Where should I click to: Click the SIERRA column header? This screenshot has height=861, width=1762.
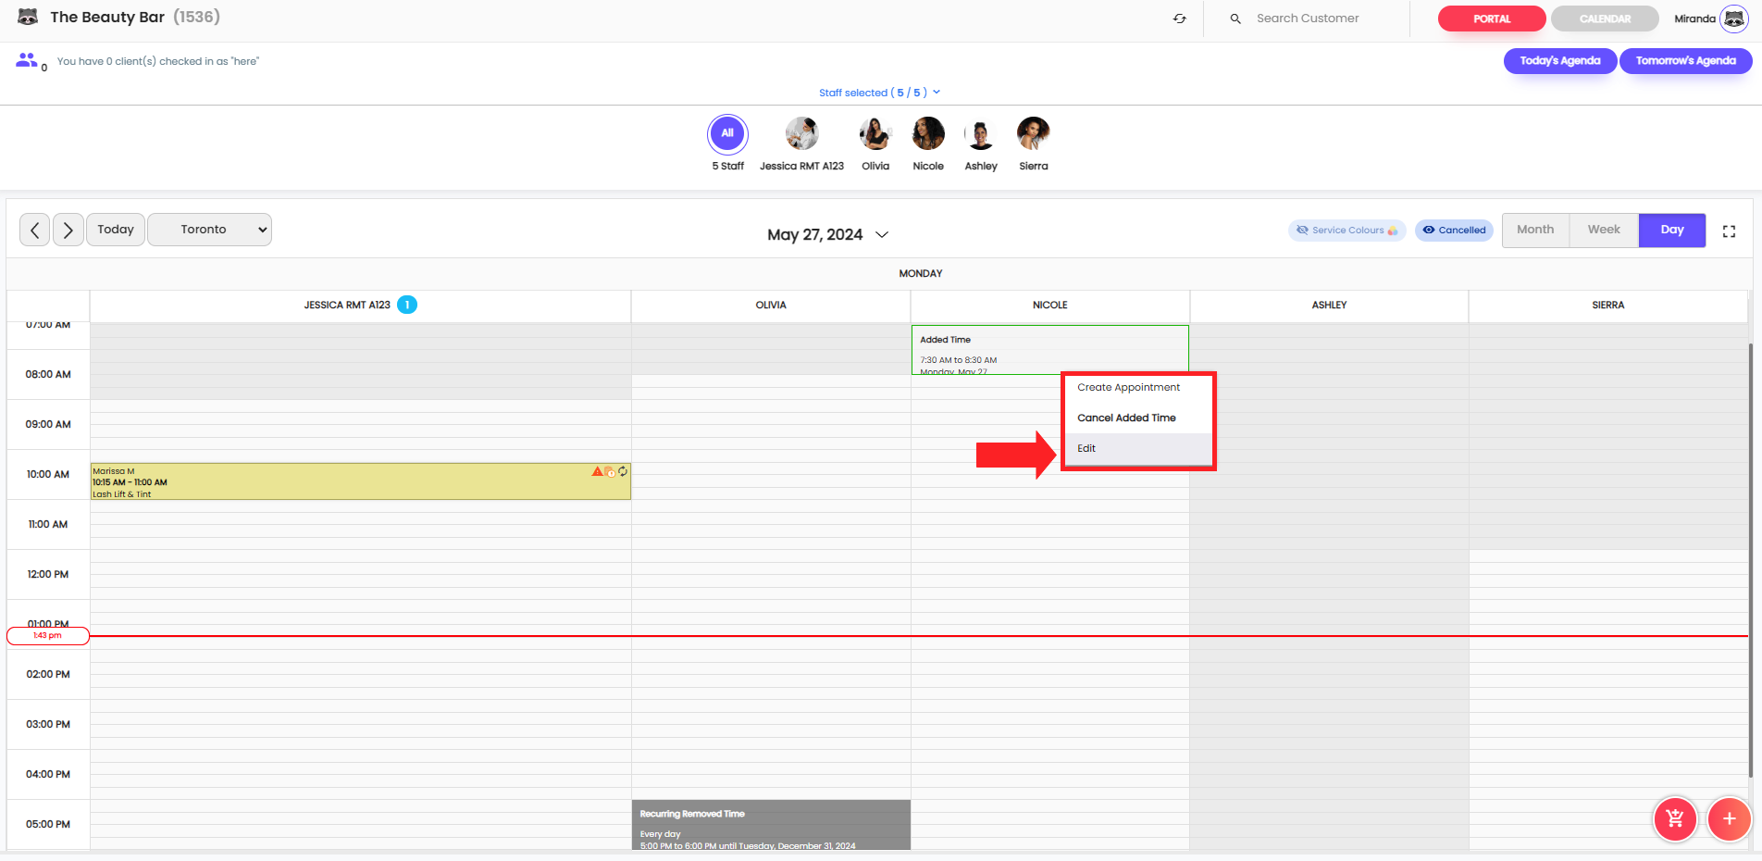pos(1608,306)
